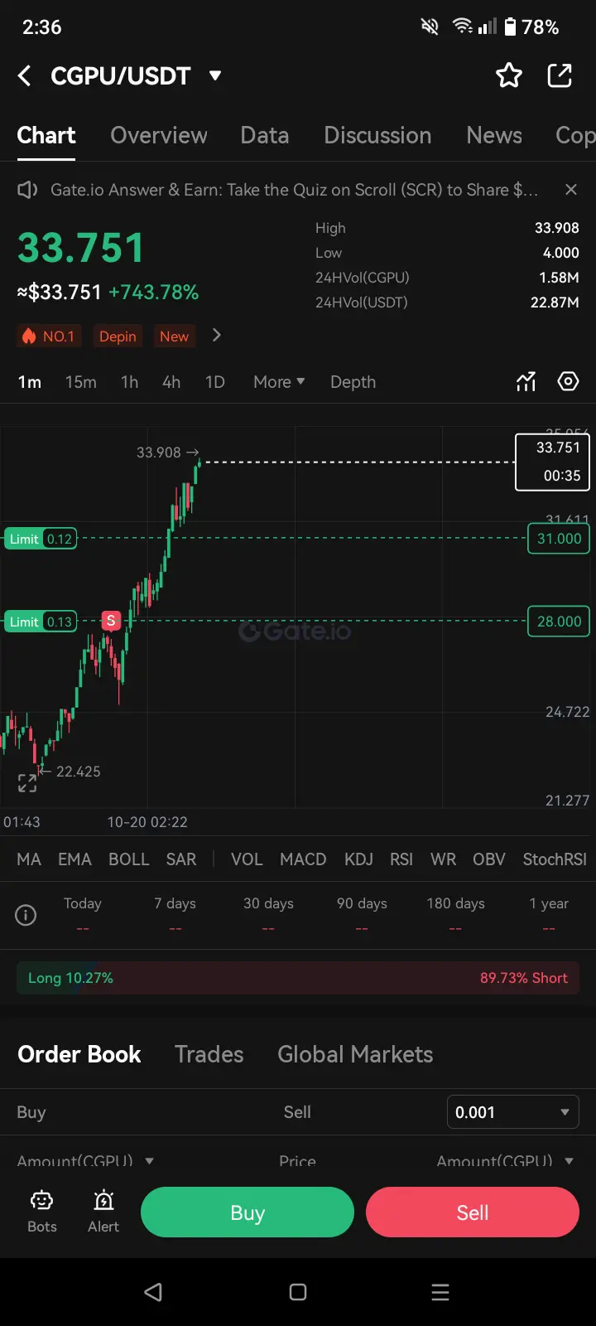Viewport: 596px width, 1326px height.
Task: Open chart indicators drawing icon
Action: coord(526,381)
